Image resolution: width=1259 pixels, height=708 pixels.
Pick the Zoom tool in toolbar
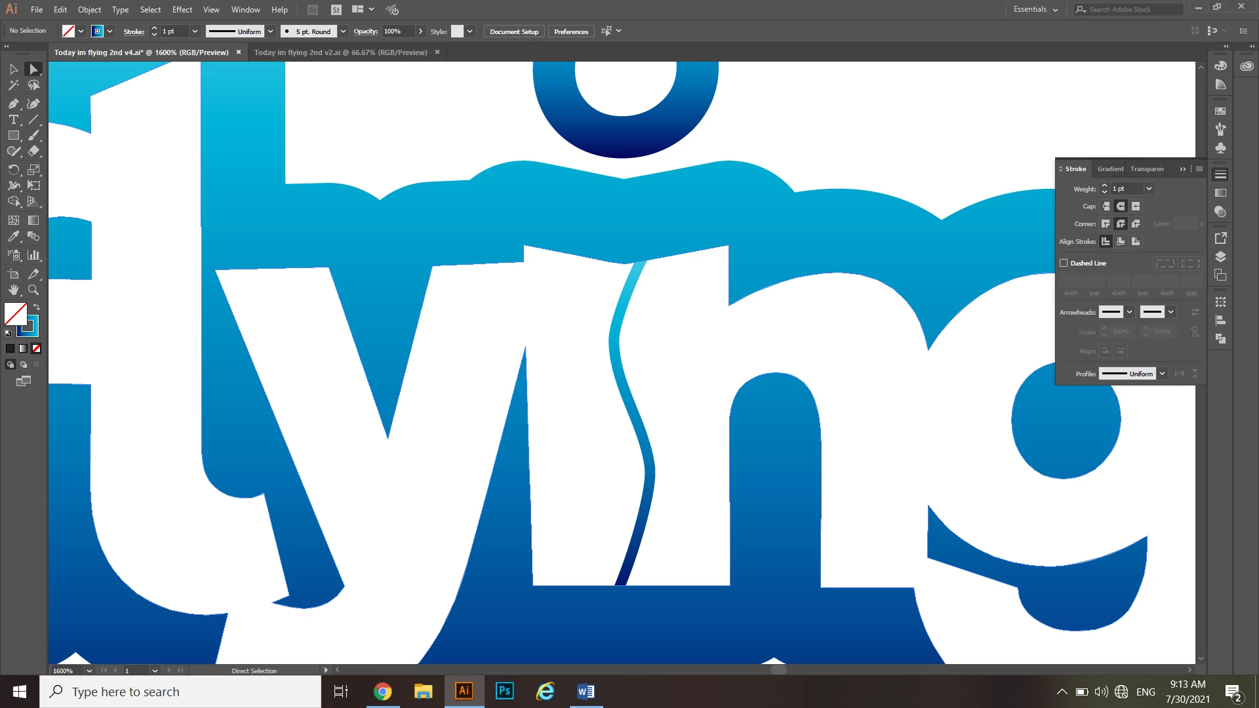pyautogui.click(x=33, y=290)
